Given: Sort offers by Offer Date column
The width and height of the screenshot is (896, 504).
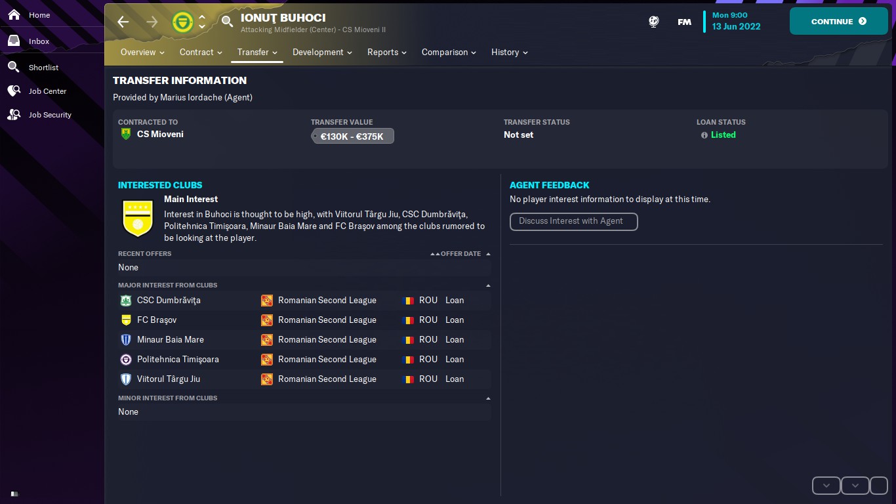Looking at the screenshot, I should coord(460,254).
